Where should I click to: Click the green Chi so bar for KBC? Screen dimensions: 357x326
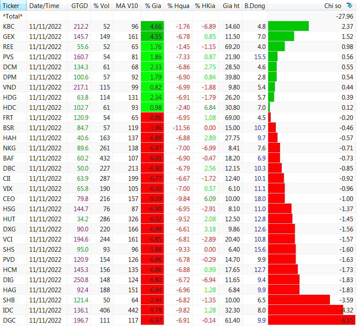pos(288,26)
